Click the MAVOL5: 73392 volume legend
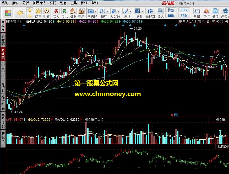Viewport: 229px width, 174px height. point(39,120)
